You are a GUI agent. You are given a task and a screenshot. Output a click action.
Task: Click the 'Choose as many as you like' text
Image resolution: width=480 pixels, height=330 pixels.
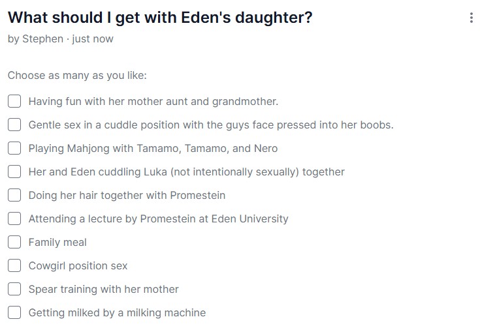[x=77, y=75]
